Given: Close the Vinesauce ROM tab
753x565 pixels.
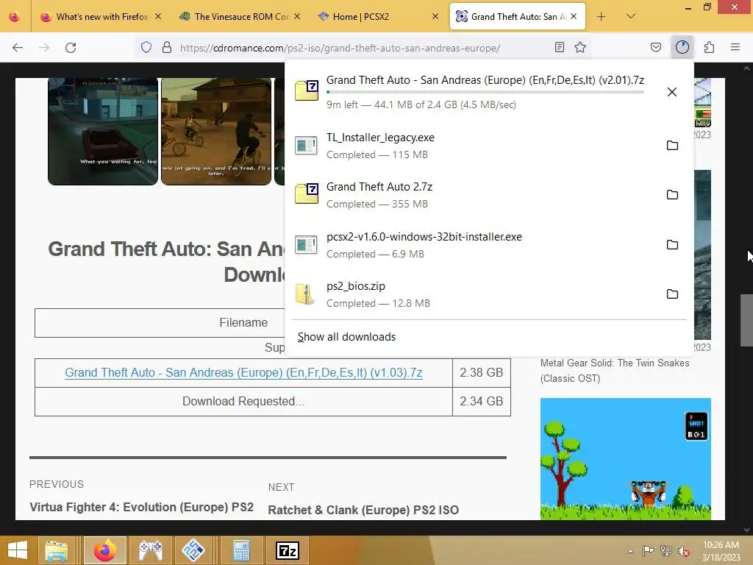Looking at the screenshot, I should pyautogui.click(x=297, y=16).
